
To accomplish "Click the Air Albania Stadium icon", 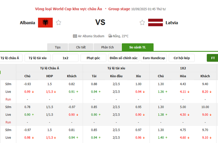I will coord(75,36).
